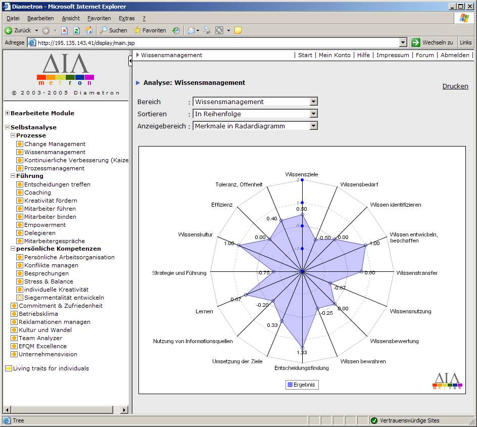Open Entscheidungen treffen tree item
This screenshot has width=477, height=427.
click(57, 184)
